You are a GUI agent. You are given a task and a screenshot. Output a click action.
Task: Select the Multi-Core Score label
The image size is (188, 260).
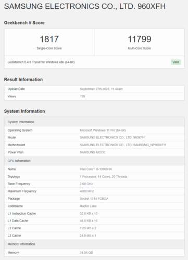[139, 48]
